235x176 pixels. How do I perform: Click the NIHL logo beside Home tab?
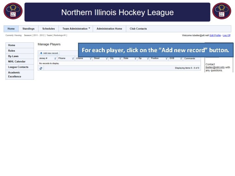coord(13,11)
